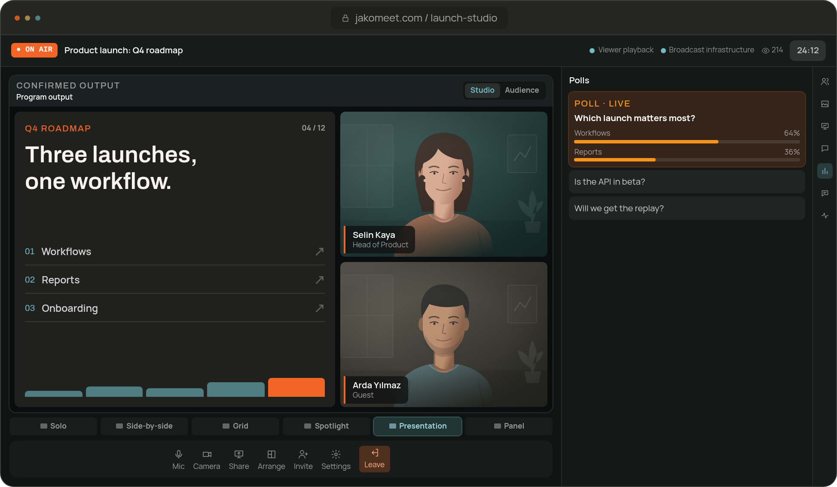
Task: Click the highlighted orange chart bar
Action: point(296,387)
